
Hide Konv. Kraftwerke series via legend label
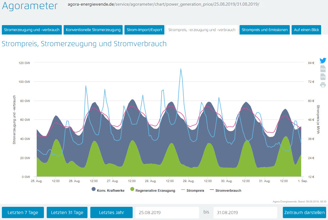click(110, 190)
